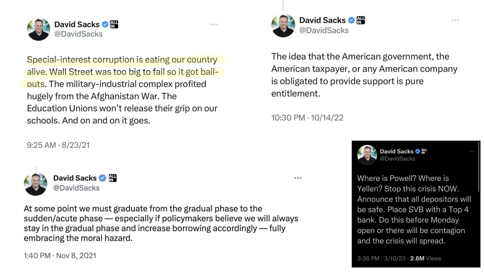Open the profile photo on the entitlement tweet
The image size is (484, 272).
[283, 25]
